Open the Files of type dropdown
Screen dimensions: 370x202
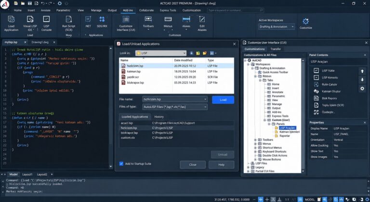click(x=175, y=107)
